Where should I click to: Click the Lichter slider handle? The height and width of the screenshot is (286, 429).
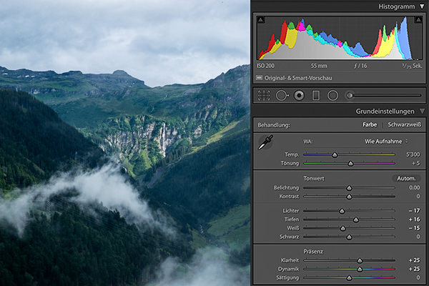[x=342, y=212]
